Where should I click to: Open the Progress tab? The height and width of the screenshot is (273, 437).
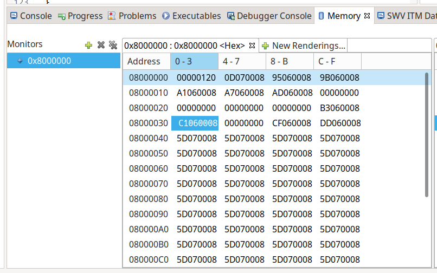click(80, 16)
